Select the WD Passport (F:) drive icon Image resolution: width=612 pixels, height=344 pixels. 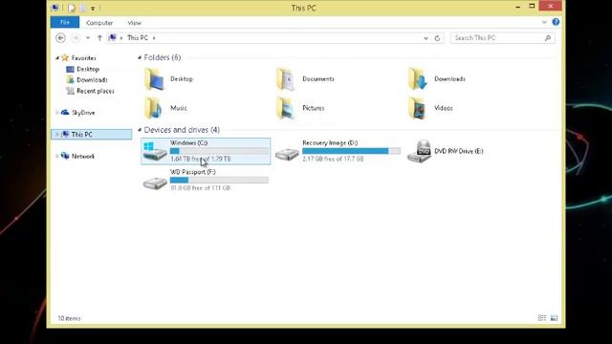click(155, 183)
